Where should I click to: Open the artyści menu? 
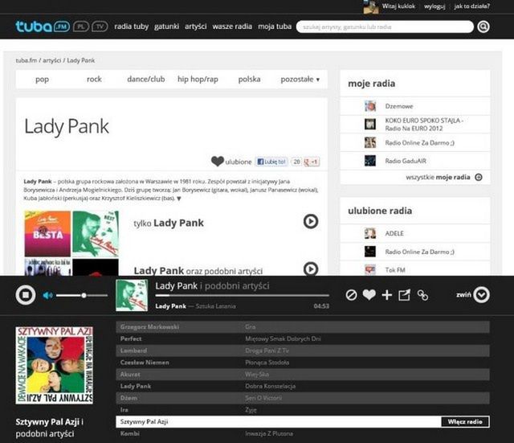point(195,27)
